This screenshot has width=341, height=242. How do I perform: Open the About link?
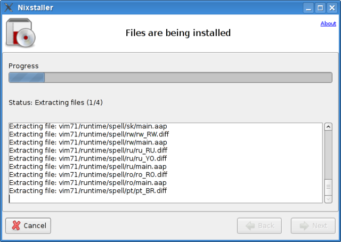[x=328, y=23]
